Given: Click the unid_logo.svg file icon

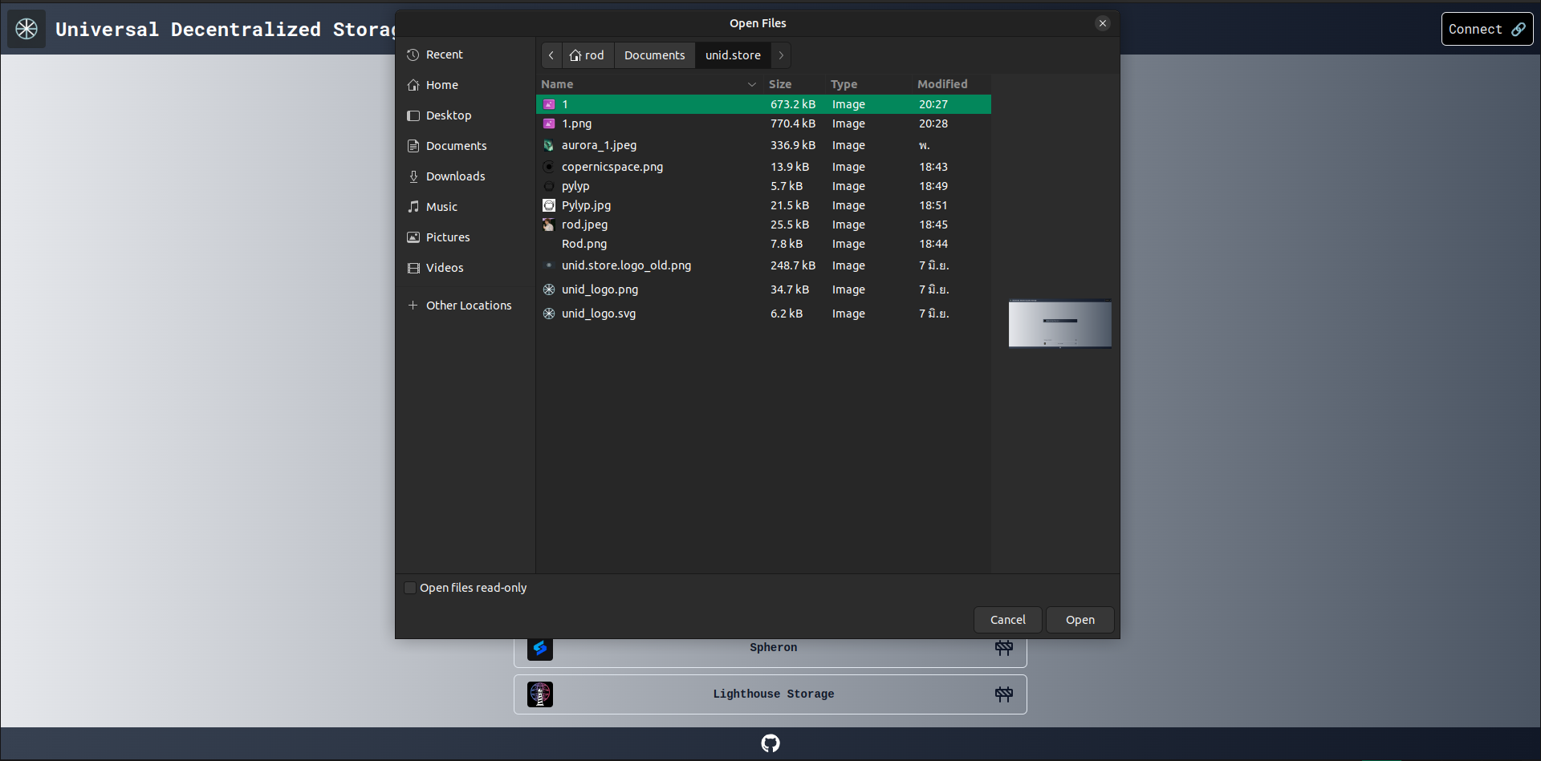Looking at the screenshot, I should [x=549, y=314].
